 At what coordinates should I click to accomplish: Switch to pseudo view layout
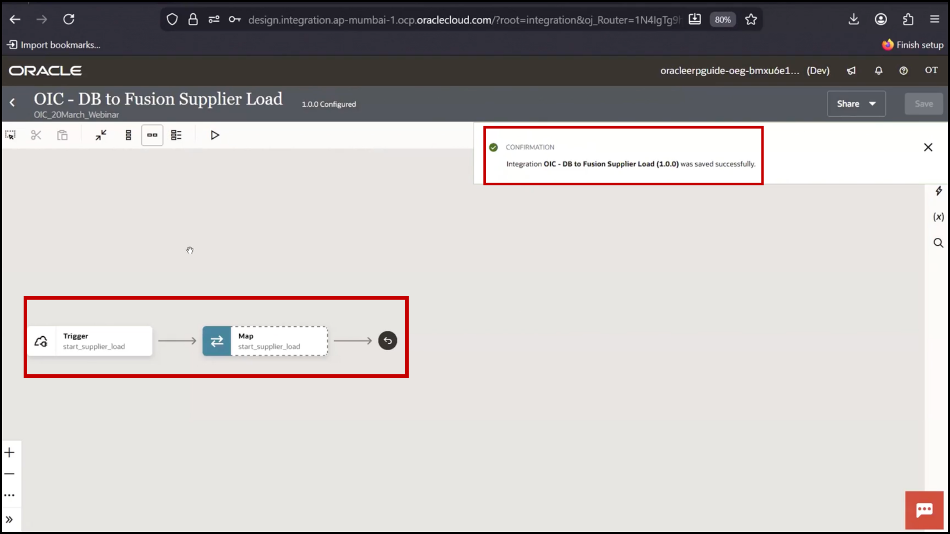coord(176,135)
